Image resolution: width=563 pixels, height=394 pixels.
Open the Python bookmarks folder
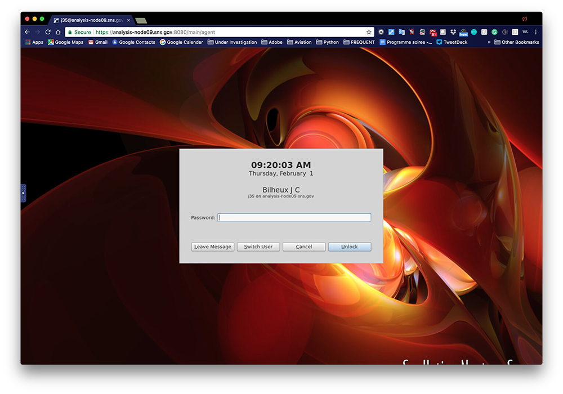point(328,42)
